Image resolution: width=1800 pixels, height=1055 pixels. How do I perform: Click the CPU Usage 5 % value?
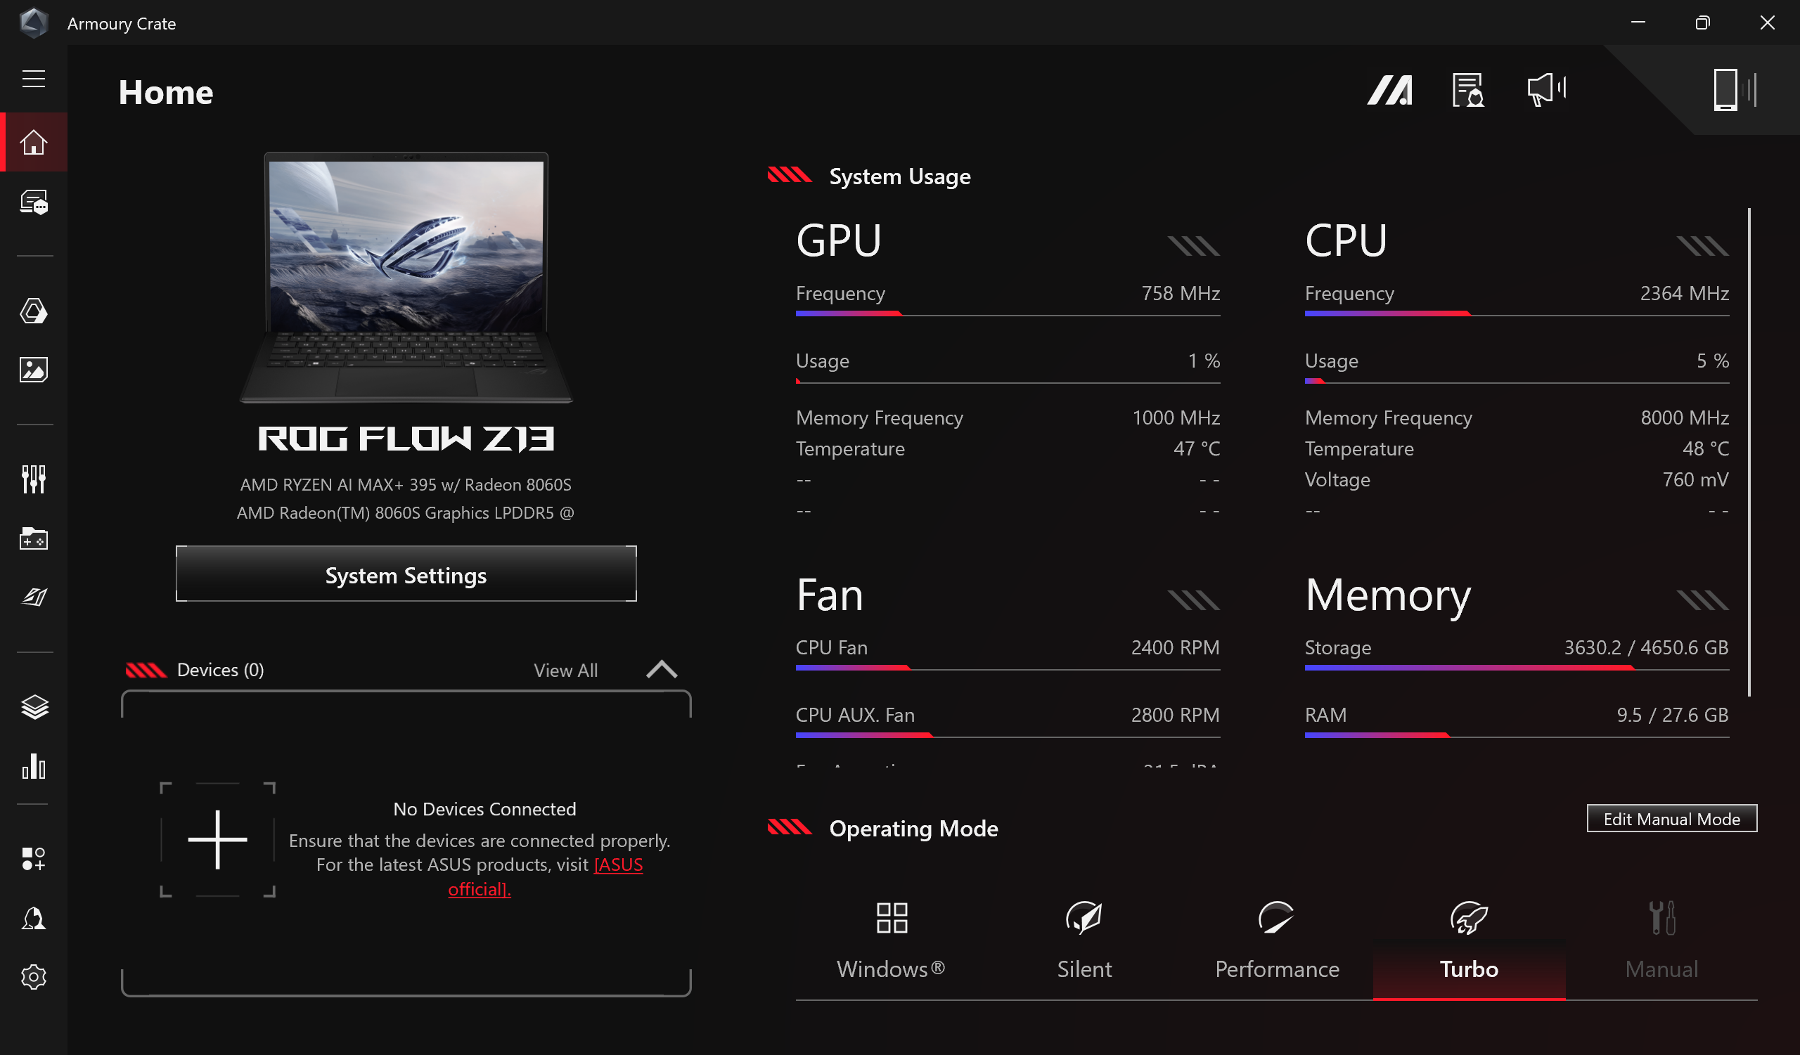click(1713, 361)
